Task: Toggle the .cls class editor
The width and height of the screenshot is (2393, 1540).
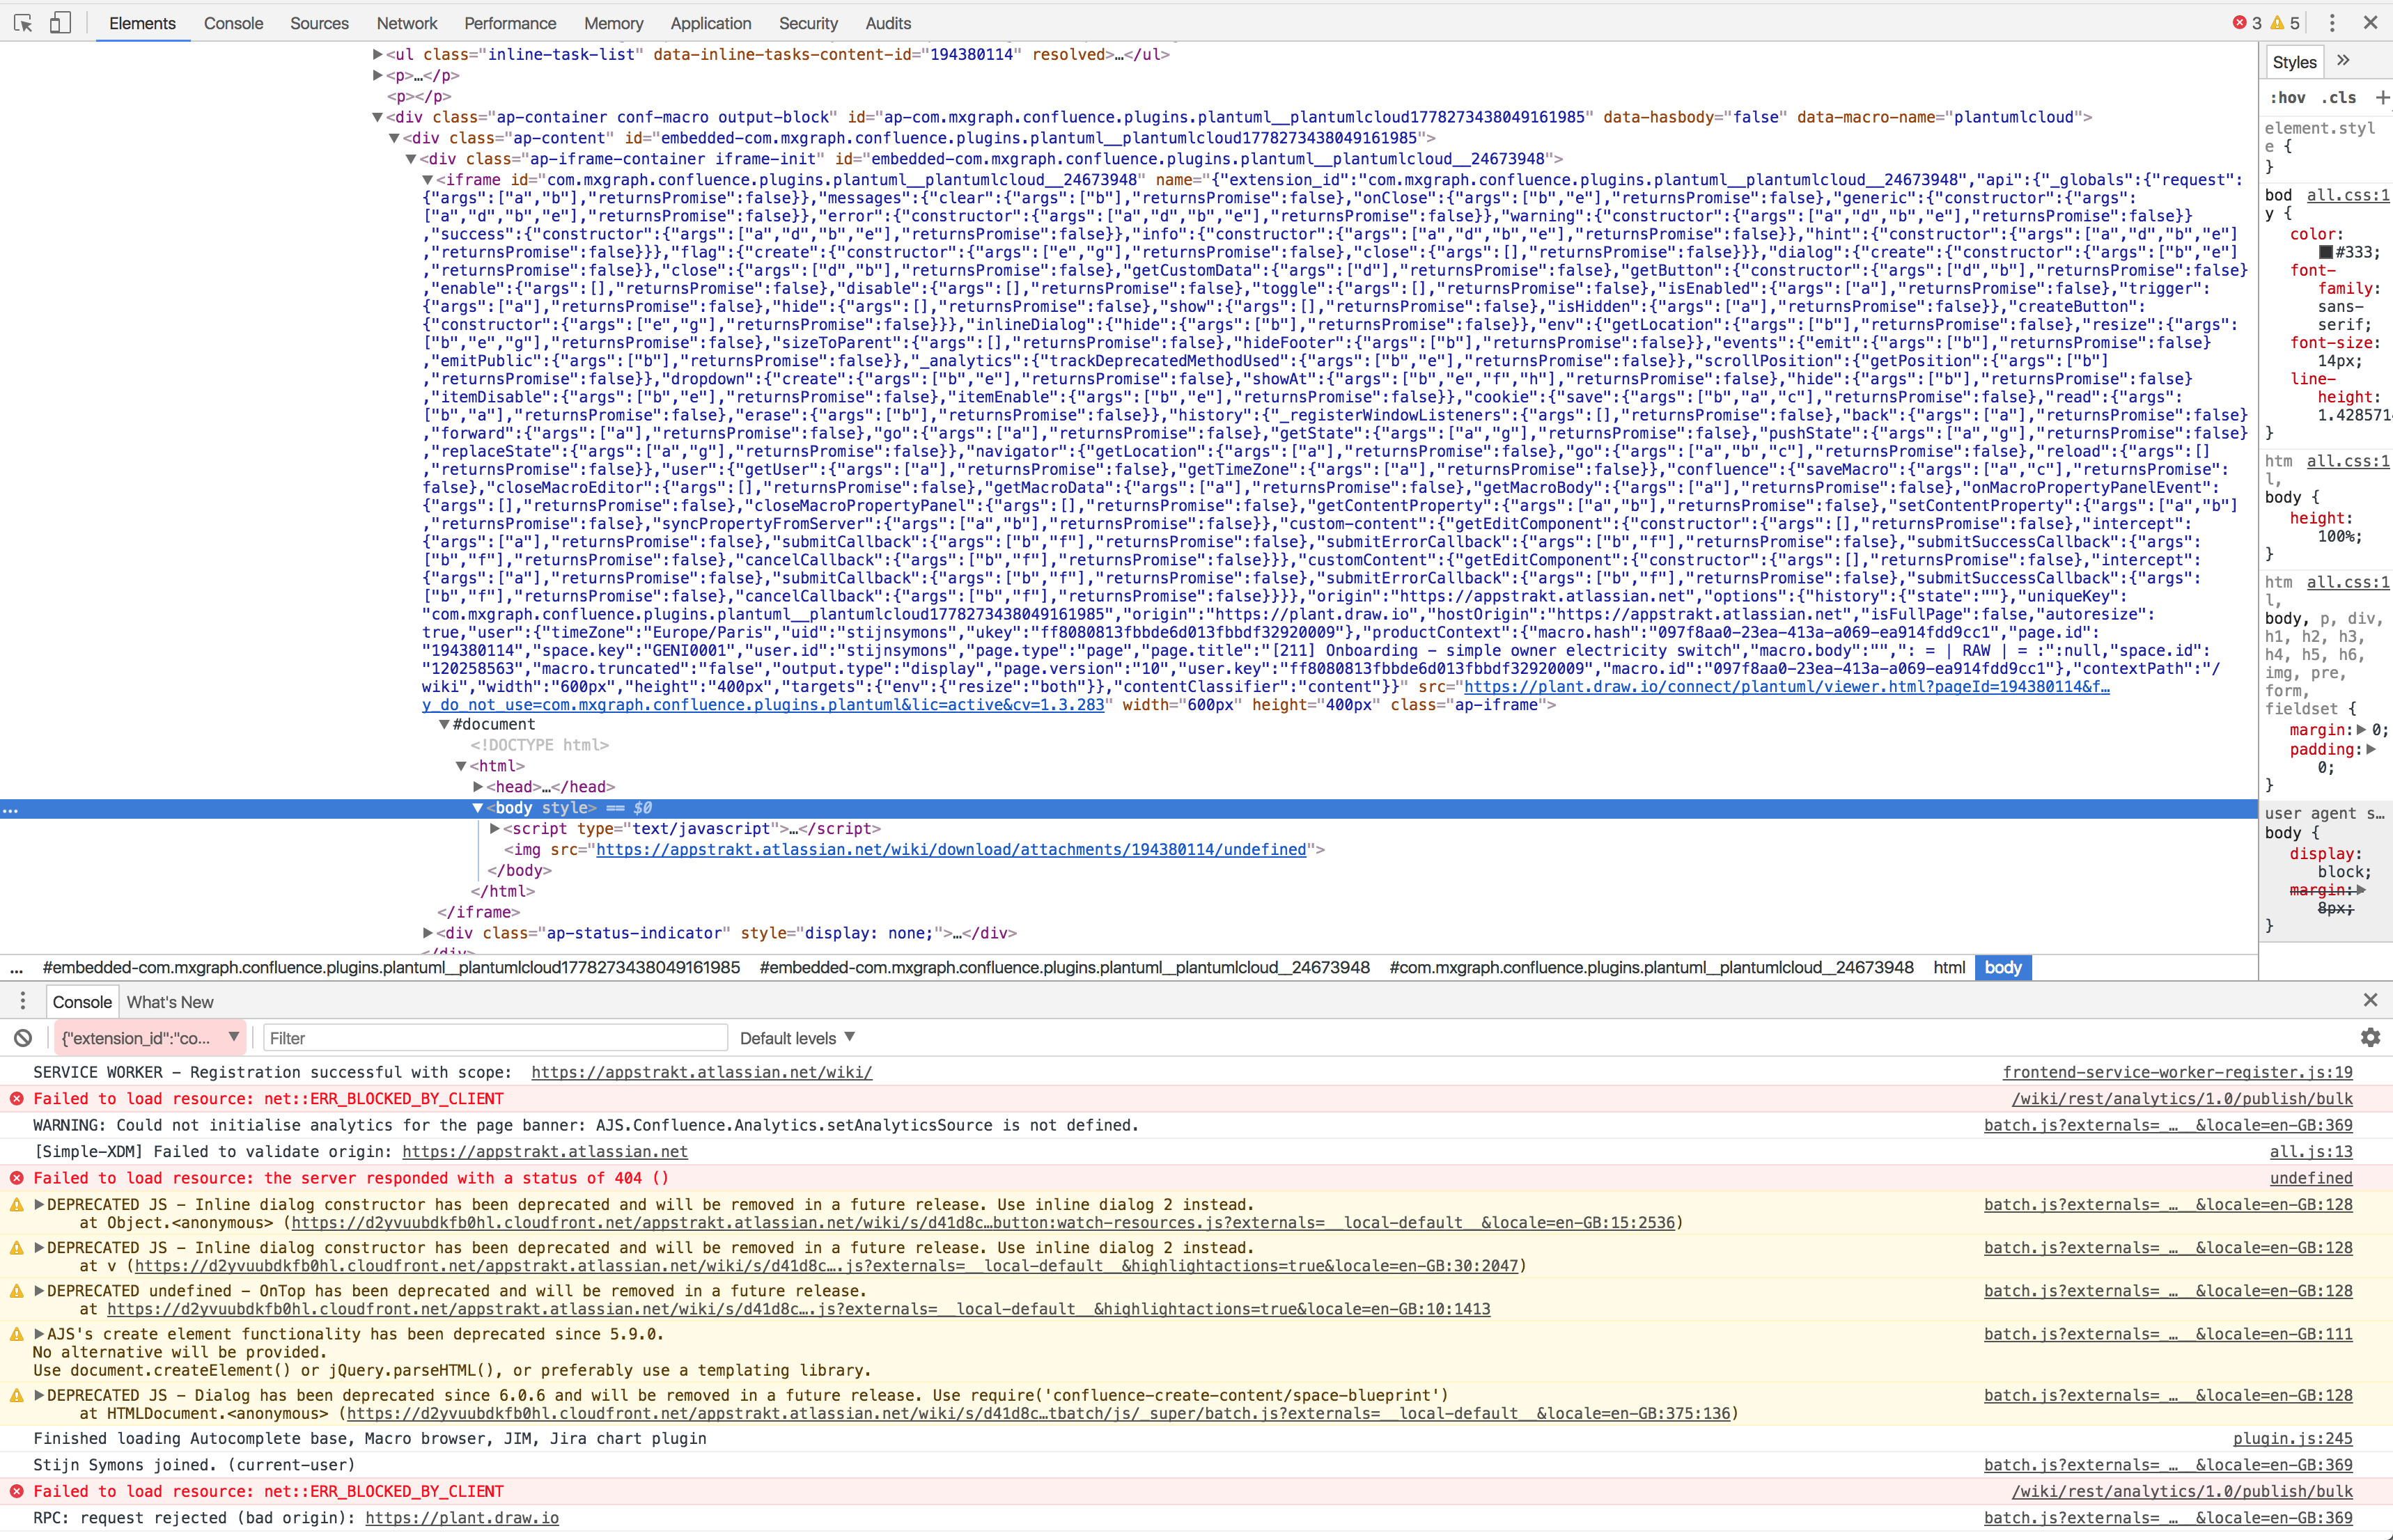Action: [x=2339, y=97]
